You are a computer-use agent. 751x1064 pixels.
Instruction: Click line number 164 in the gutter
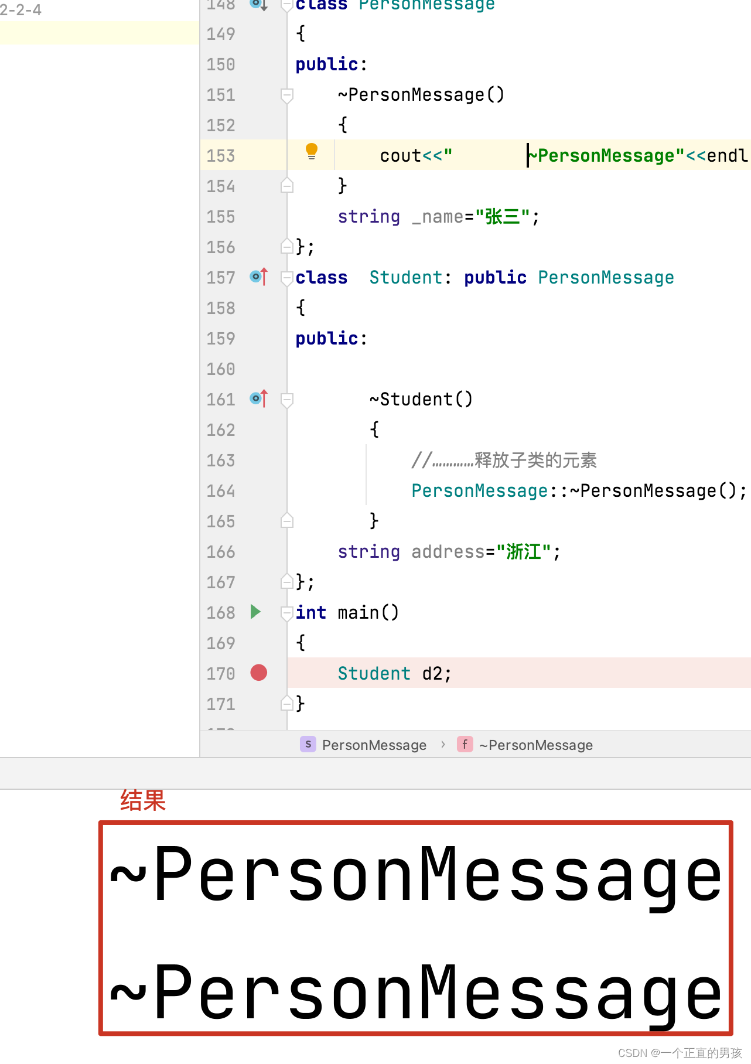click(221, 491)
